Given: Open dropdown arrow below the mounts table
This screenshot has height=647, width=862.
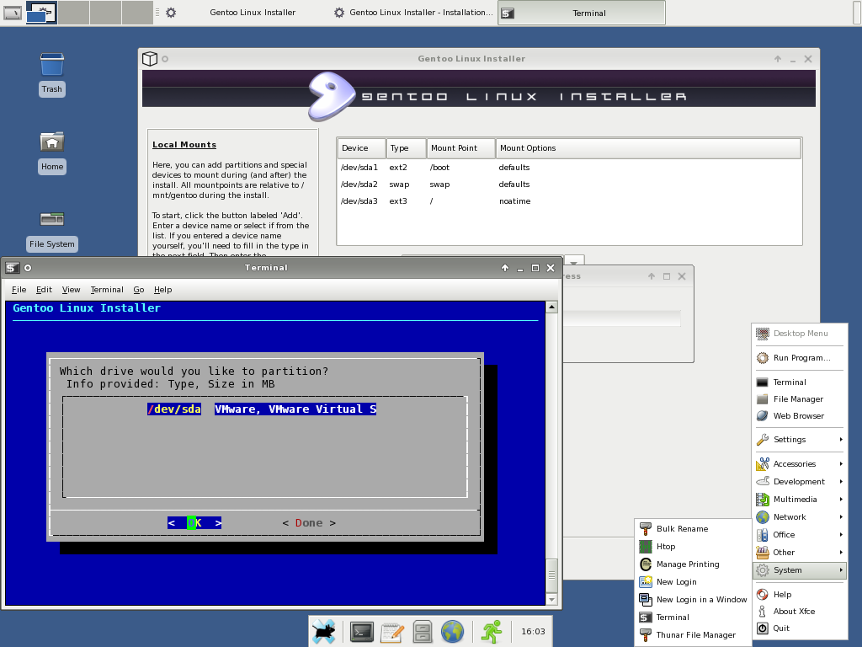Looking at the screenshot, I should coord(574,261).
